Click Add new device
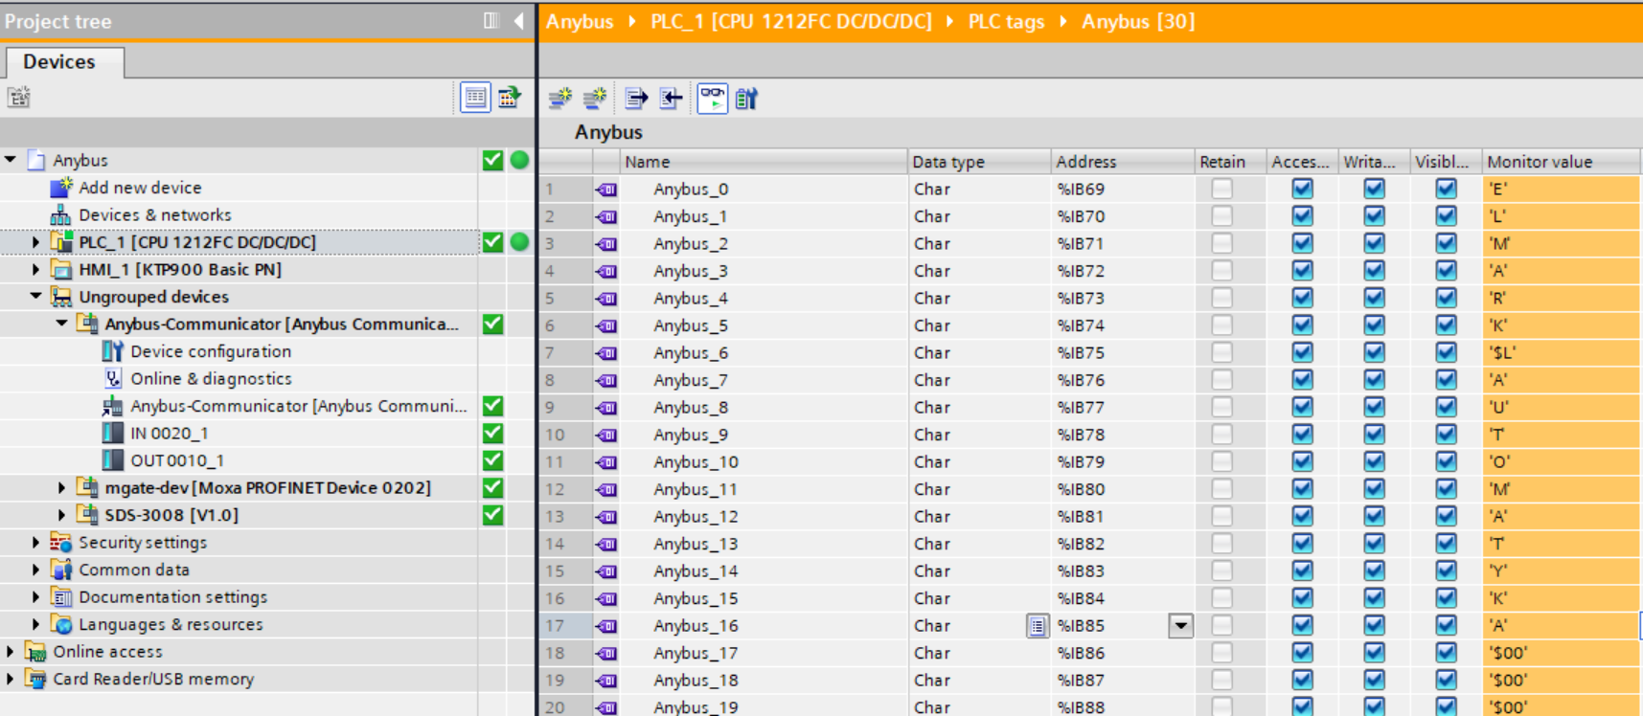This screenshot has width=1643, height=716. click(140, 188)
